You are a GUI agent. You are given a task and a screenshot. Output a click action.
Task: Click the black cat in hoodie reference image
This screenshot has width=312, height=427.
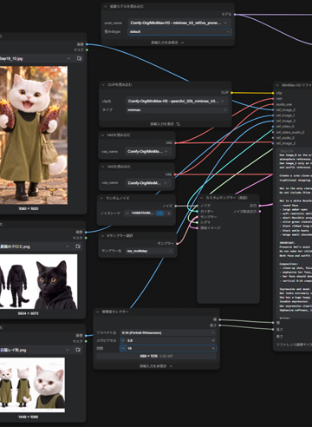coord(38,281)
